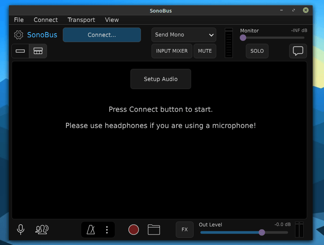Click the 'Press Connect button to start.' text

tap(161, 109)
